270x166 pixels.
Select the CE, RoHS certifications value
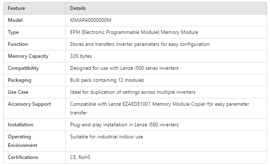pos(80,157)
